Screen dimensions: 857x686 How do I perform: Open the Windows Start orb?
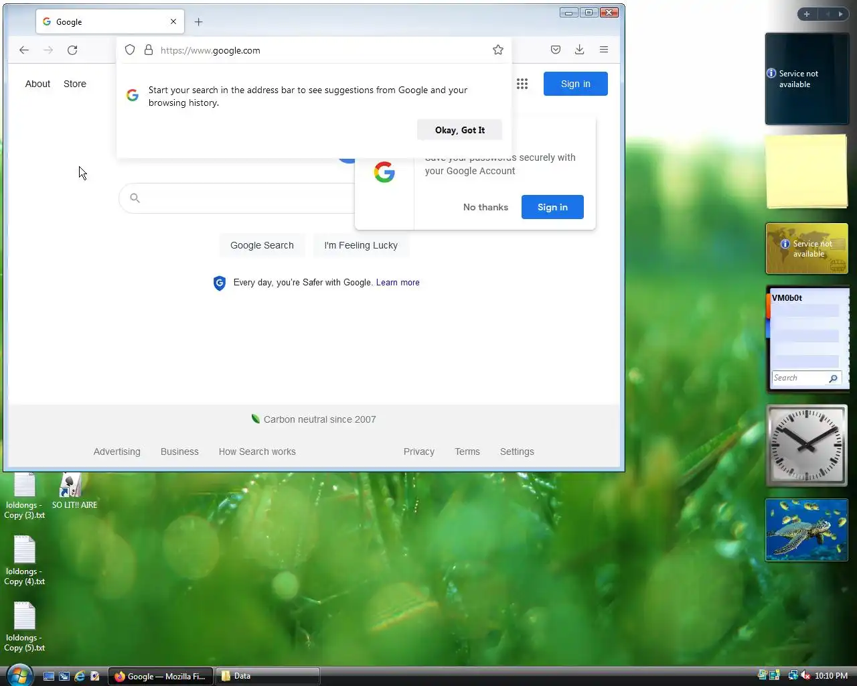pos(19,675)
